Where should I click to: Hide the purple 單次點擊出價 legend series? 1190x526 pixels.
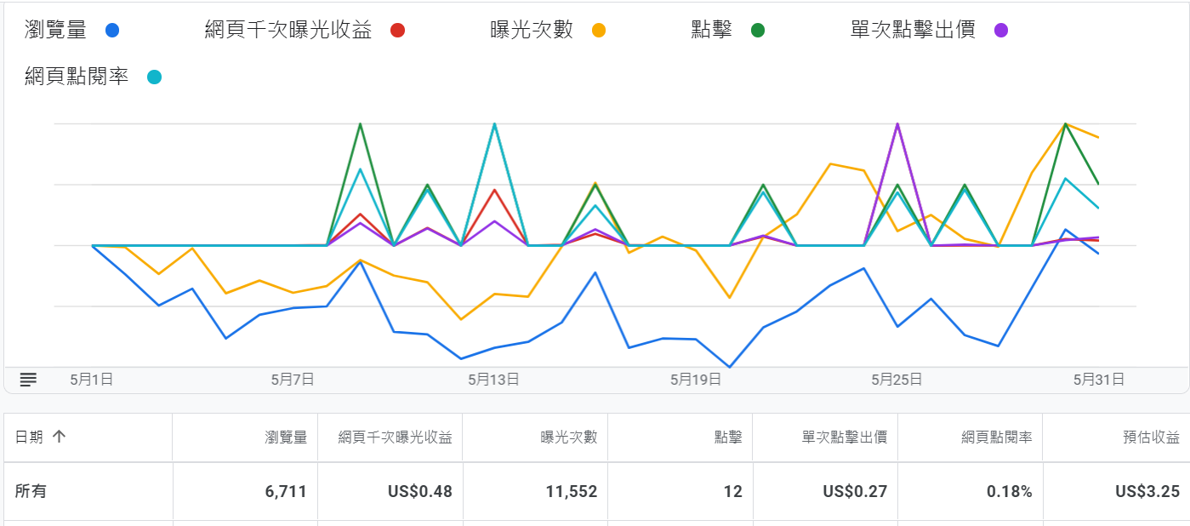click(x=1000, y=31)
